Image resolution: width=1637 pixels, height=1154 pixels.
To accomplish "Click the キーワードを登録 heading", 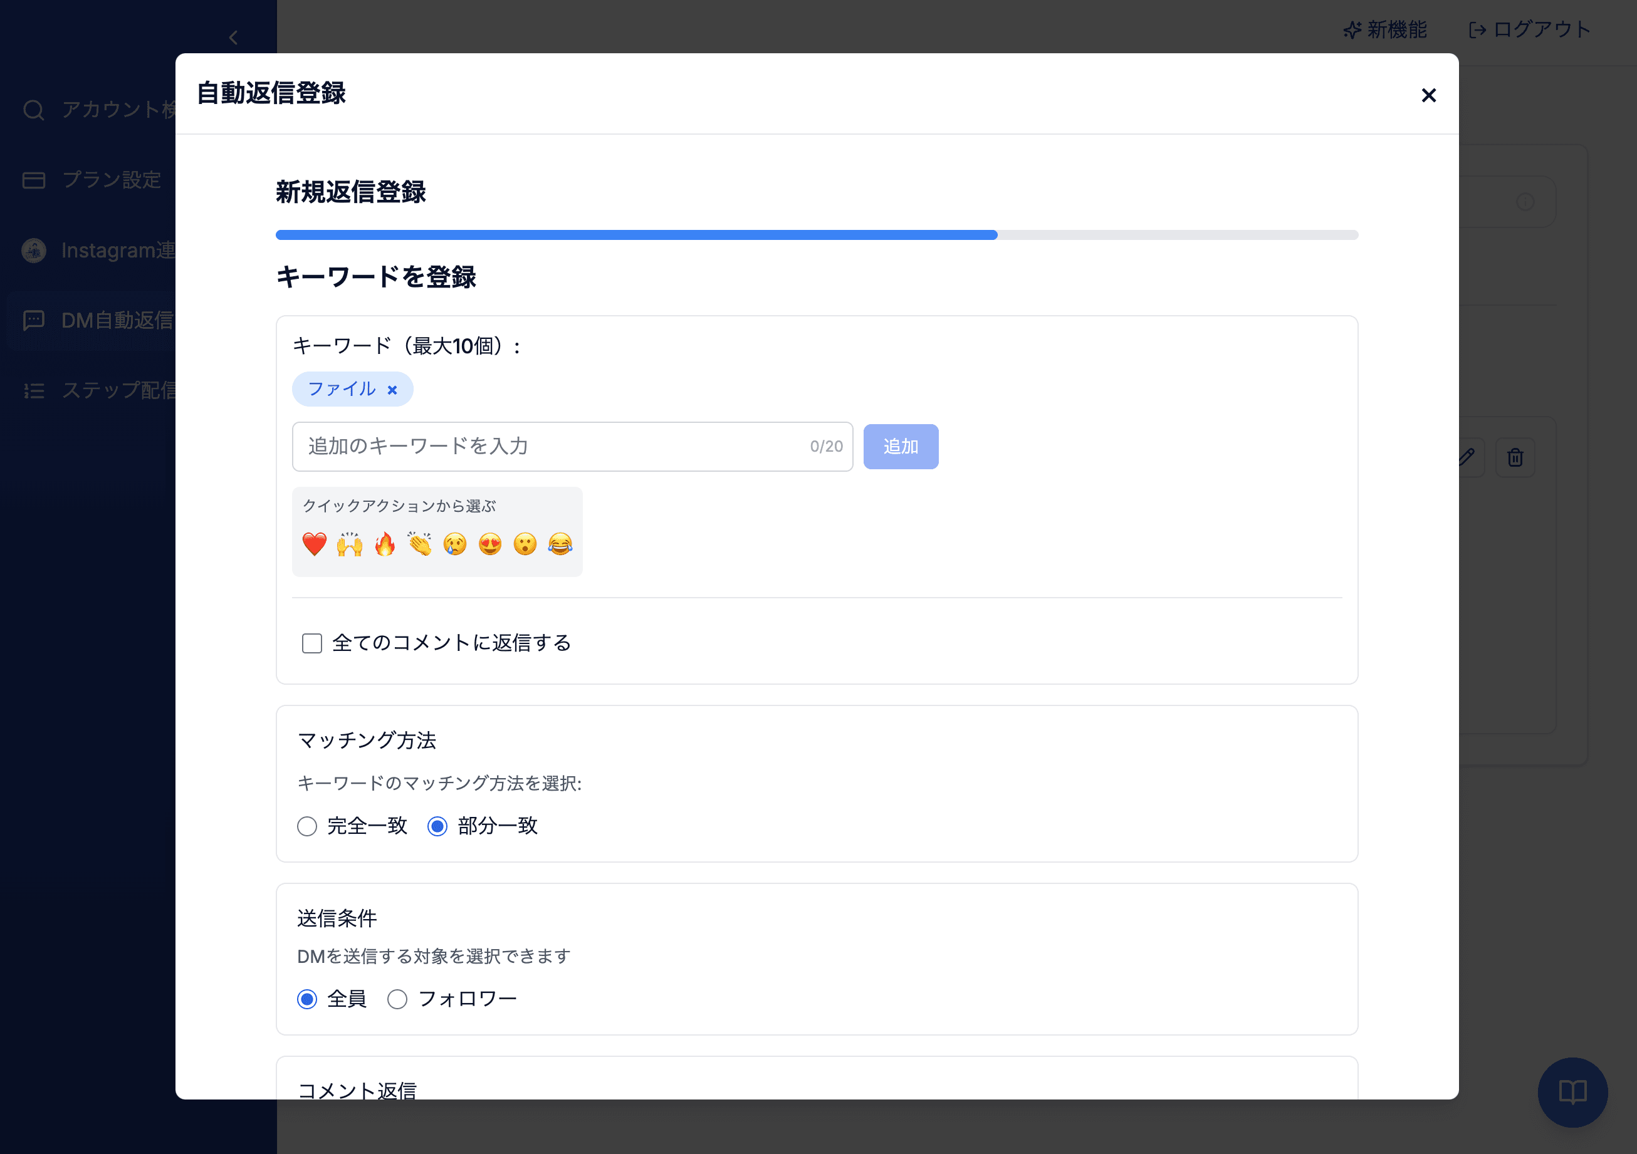I will point(376,276).
